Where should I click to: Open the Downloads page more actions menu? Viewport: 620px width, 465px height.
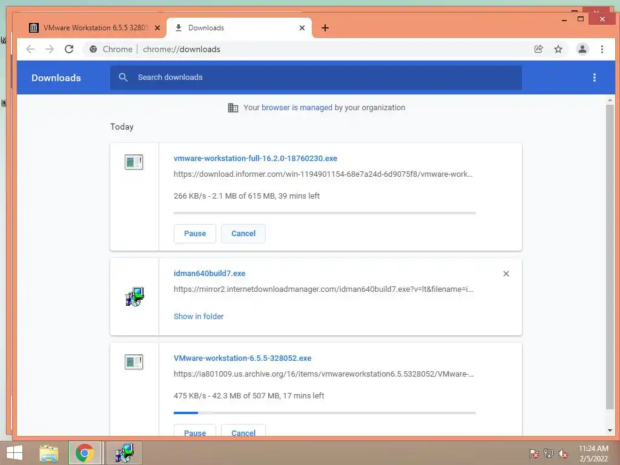(595, 77)
